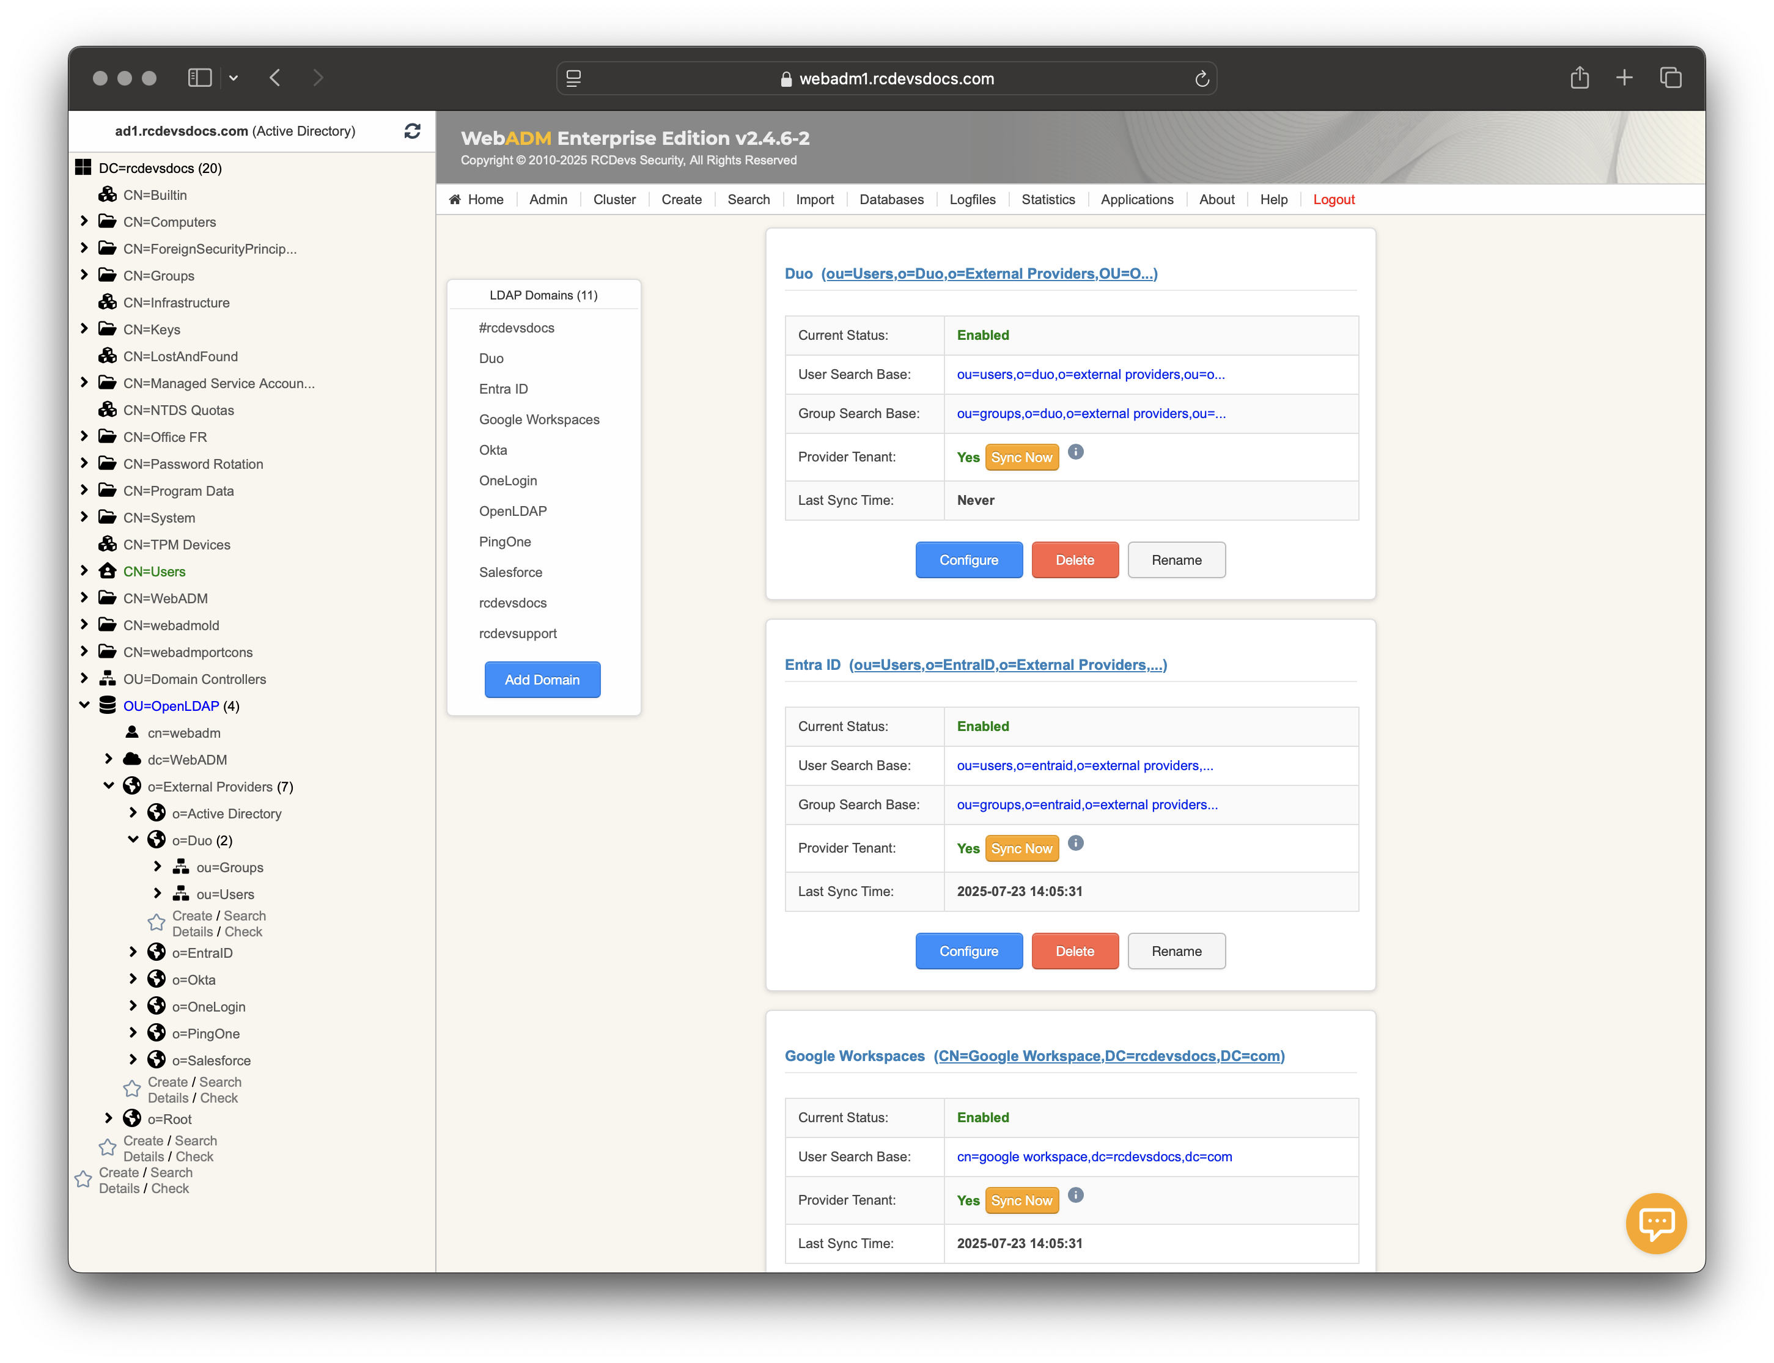Click the Safari share icon

coord(1578,78)
